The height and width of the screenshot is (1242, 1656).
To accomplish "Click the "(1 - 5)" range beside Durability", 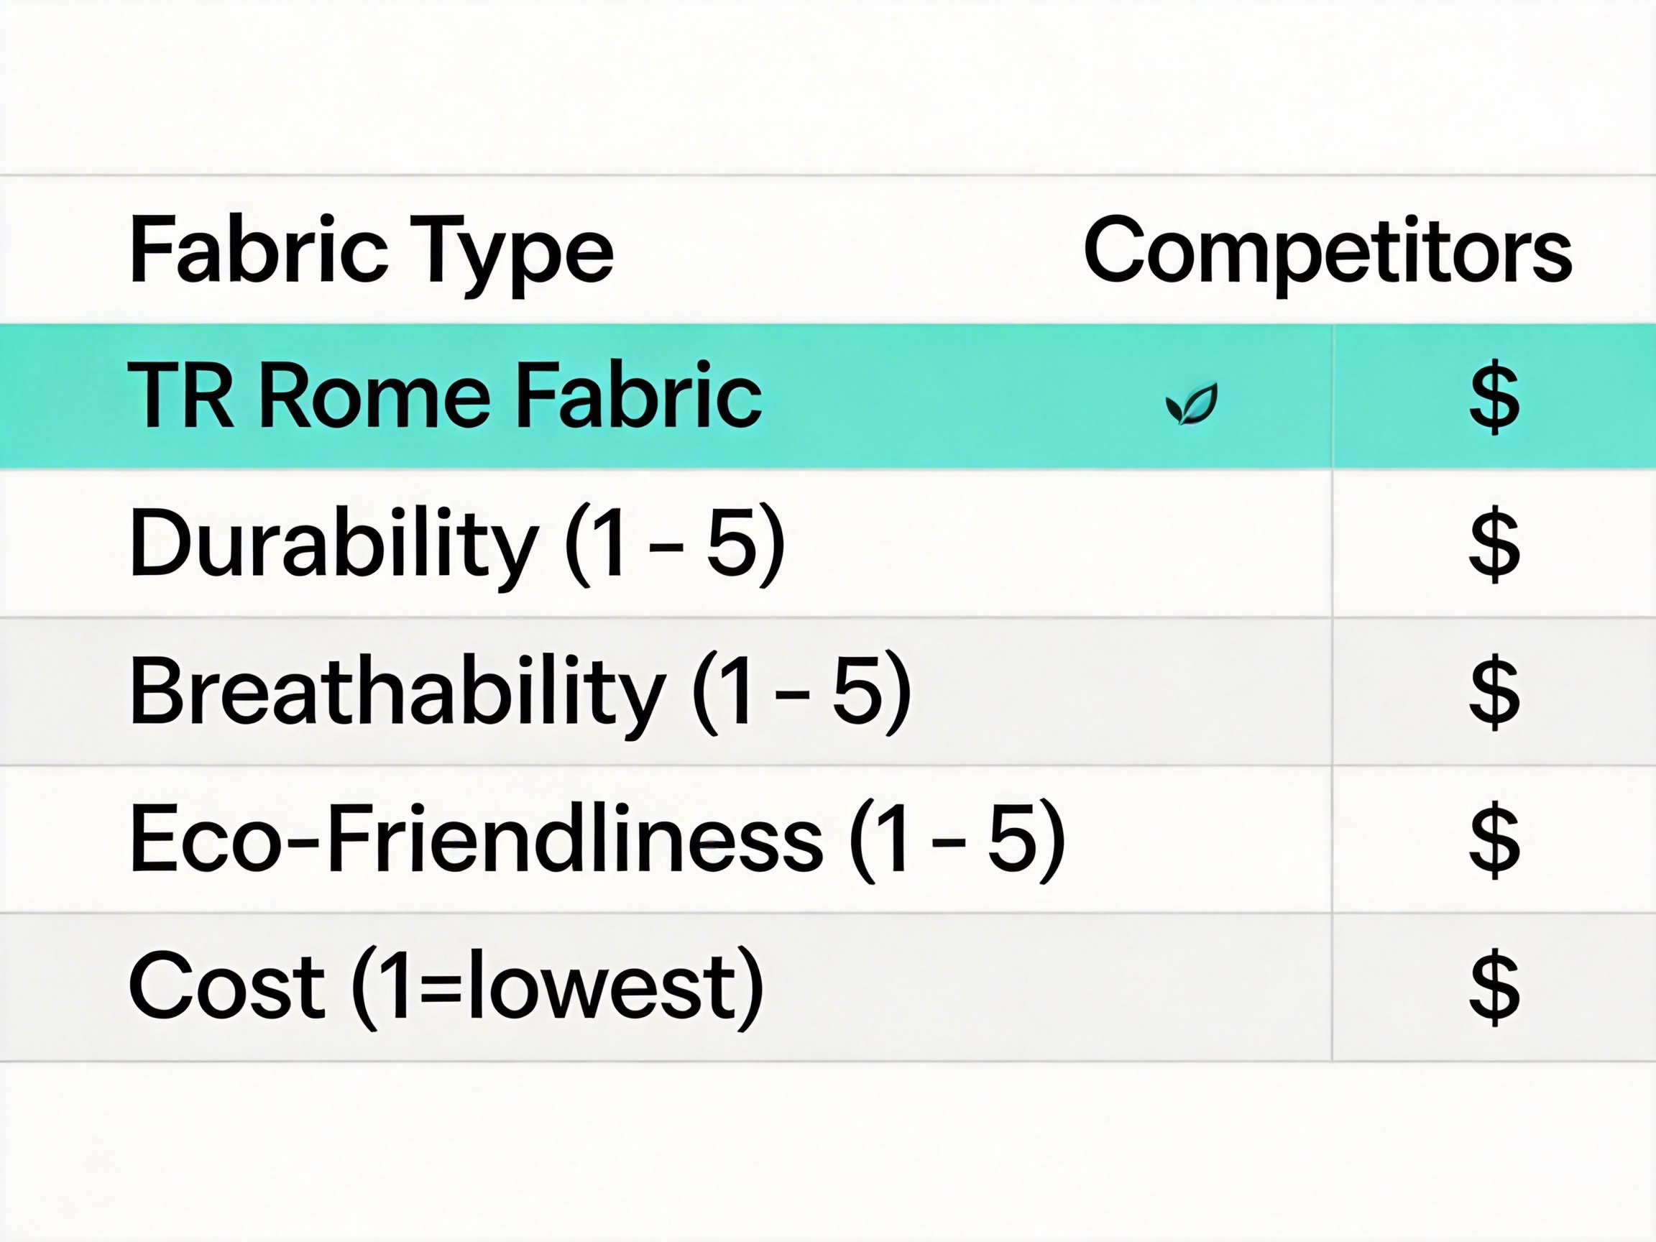I will coord(676,543).
